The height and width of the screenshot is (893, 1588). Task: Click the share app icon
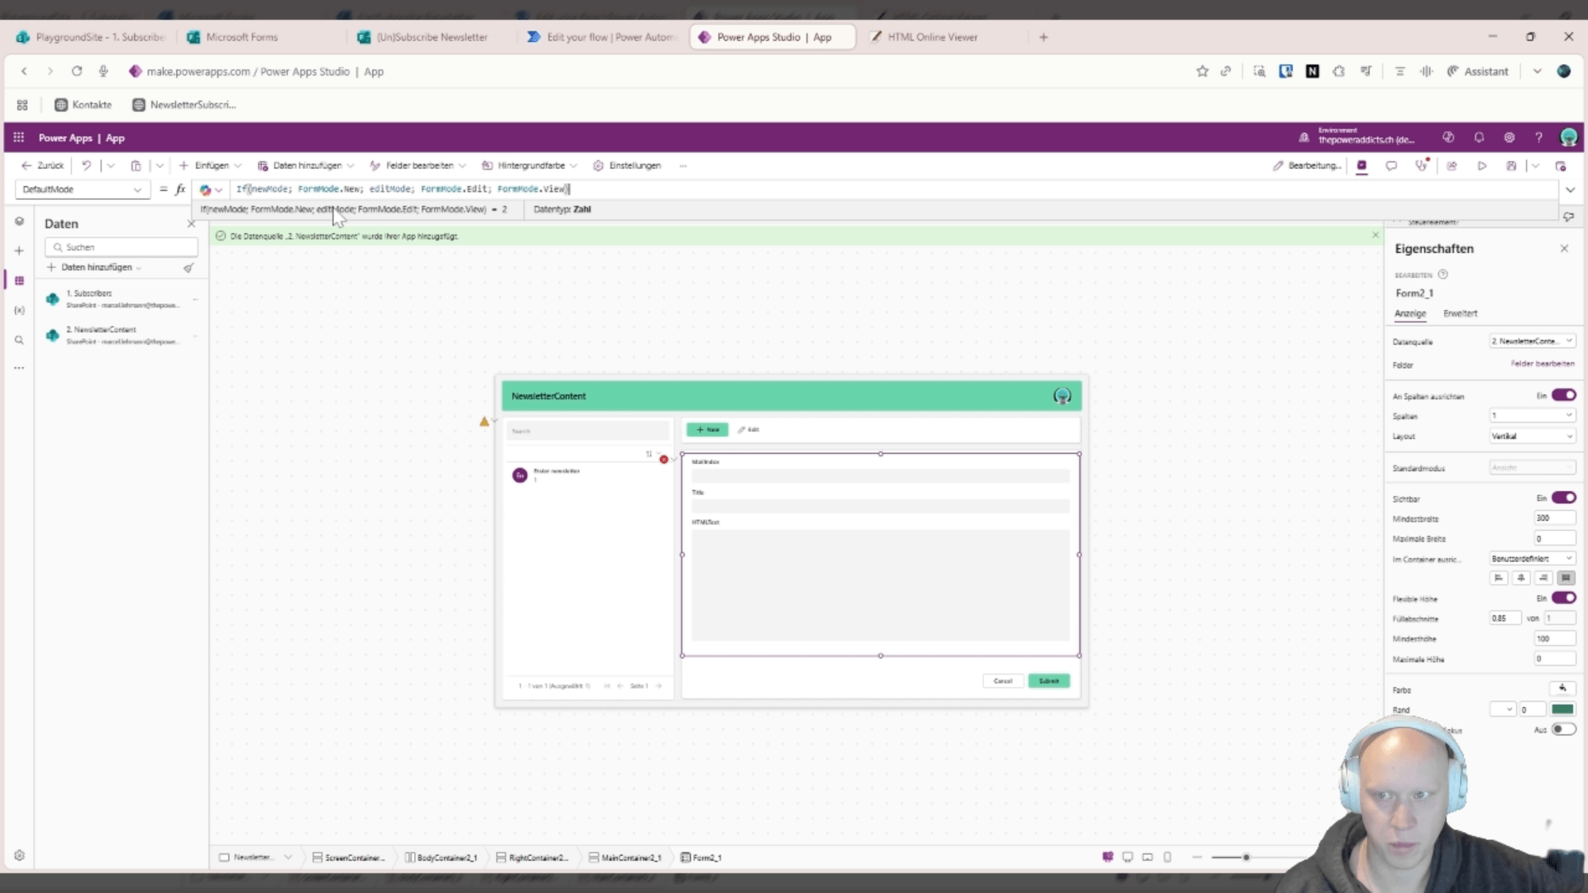[x=1452, y=165]
